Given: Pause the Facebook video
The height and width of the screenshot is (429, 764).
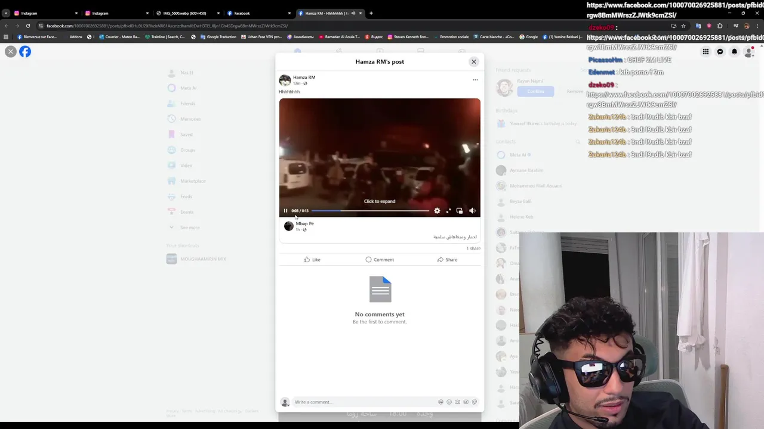Looking at the screenshot, I should [285, 210].
